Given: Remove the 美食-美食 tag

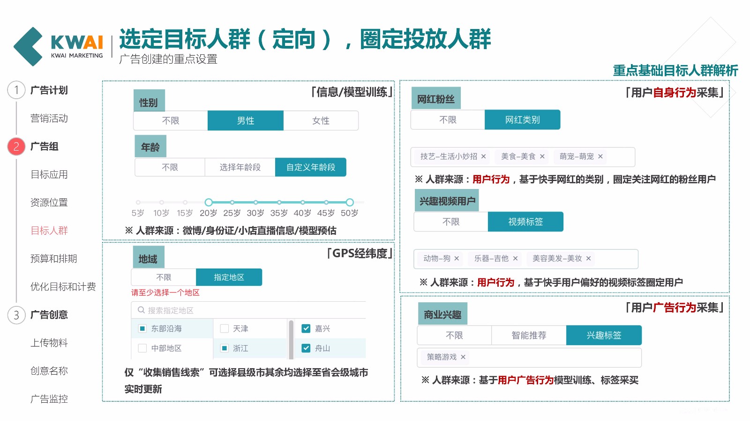Looking at the screenshot, I should [x=542, y=157].
